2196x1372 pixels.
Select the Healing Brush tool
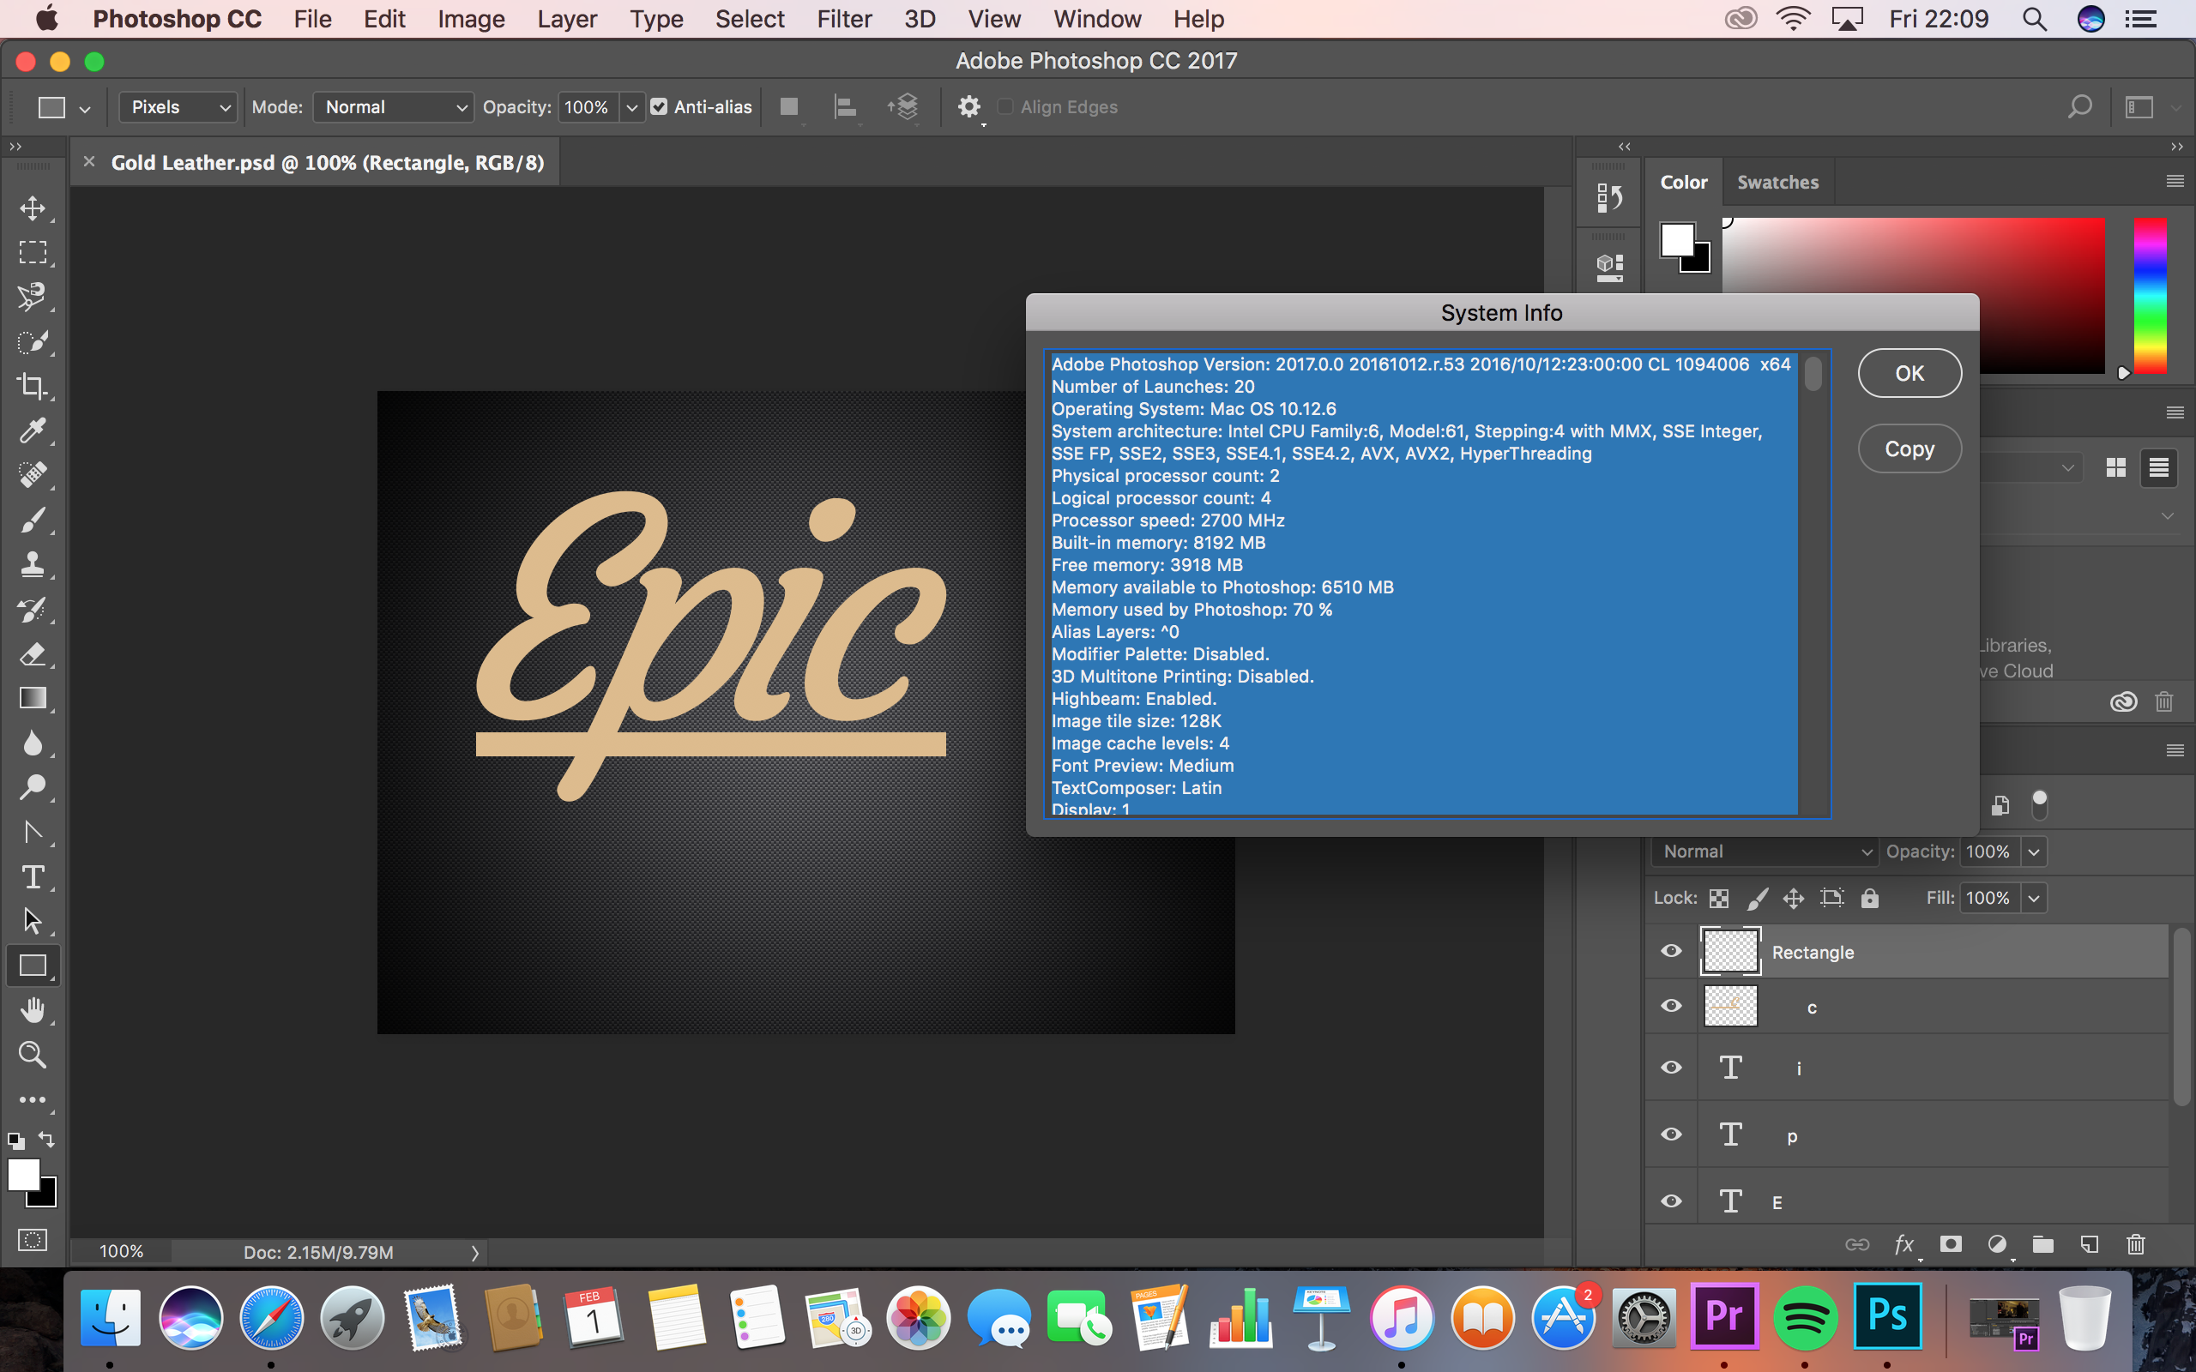[33, 474]
